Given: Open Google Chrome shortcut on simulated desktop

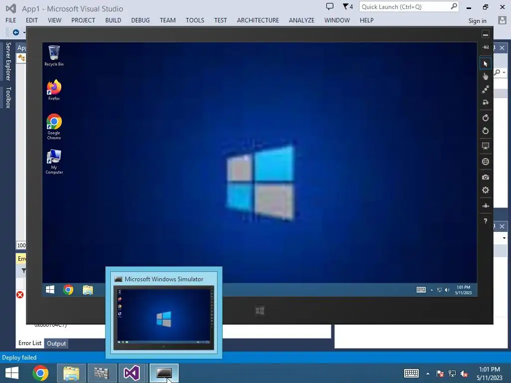Looking at the screenshot, I should [x=54, y=127].
